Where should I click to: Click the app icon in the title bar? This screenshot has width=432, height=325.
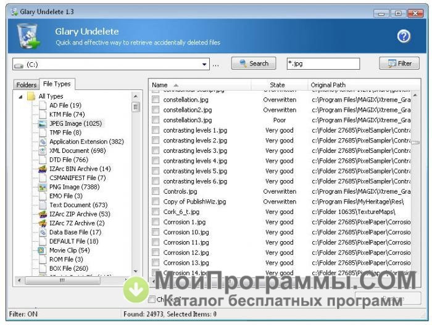[x=14, y=12]
